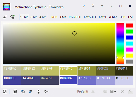Open the title bar dropdown arrow
136x97 pixels.
coord(102,6)
